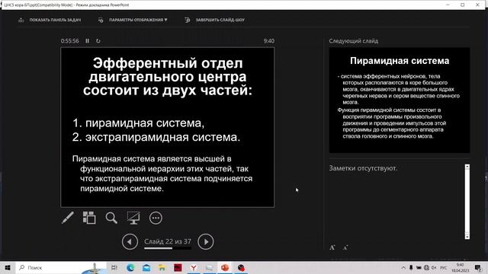
Task: Click the scroll down arrow in notes pane
Action: pos(467,237)
